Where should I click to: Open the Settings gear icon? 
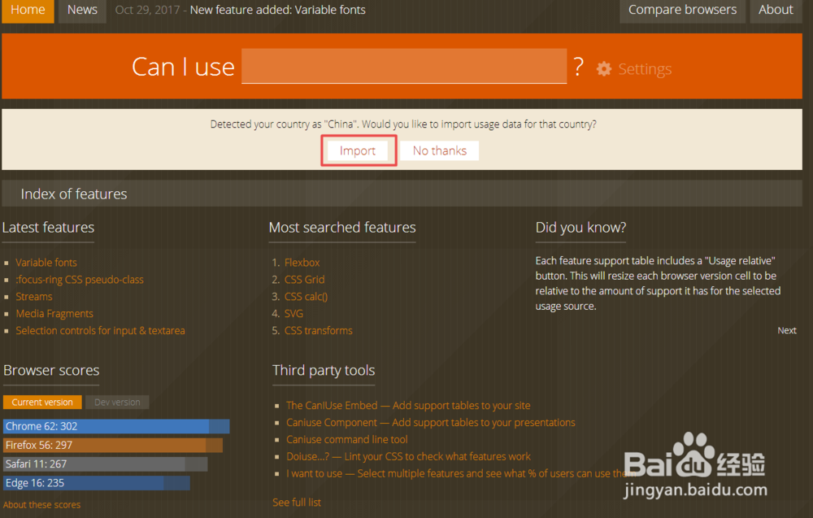[x=603, y=69]
